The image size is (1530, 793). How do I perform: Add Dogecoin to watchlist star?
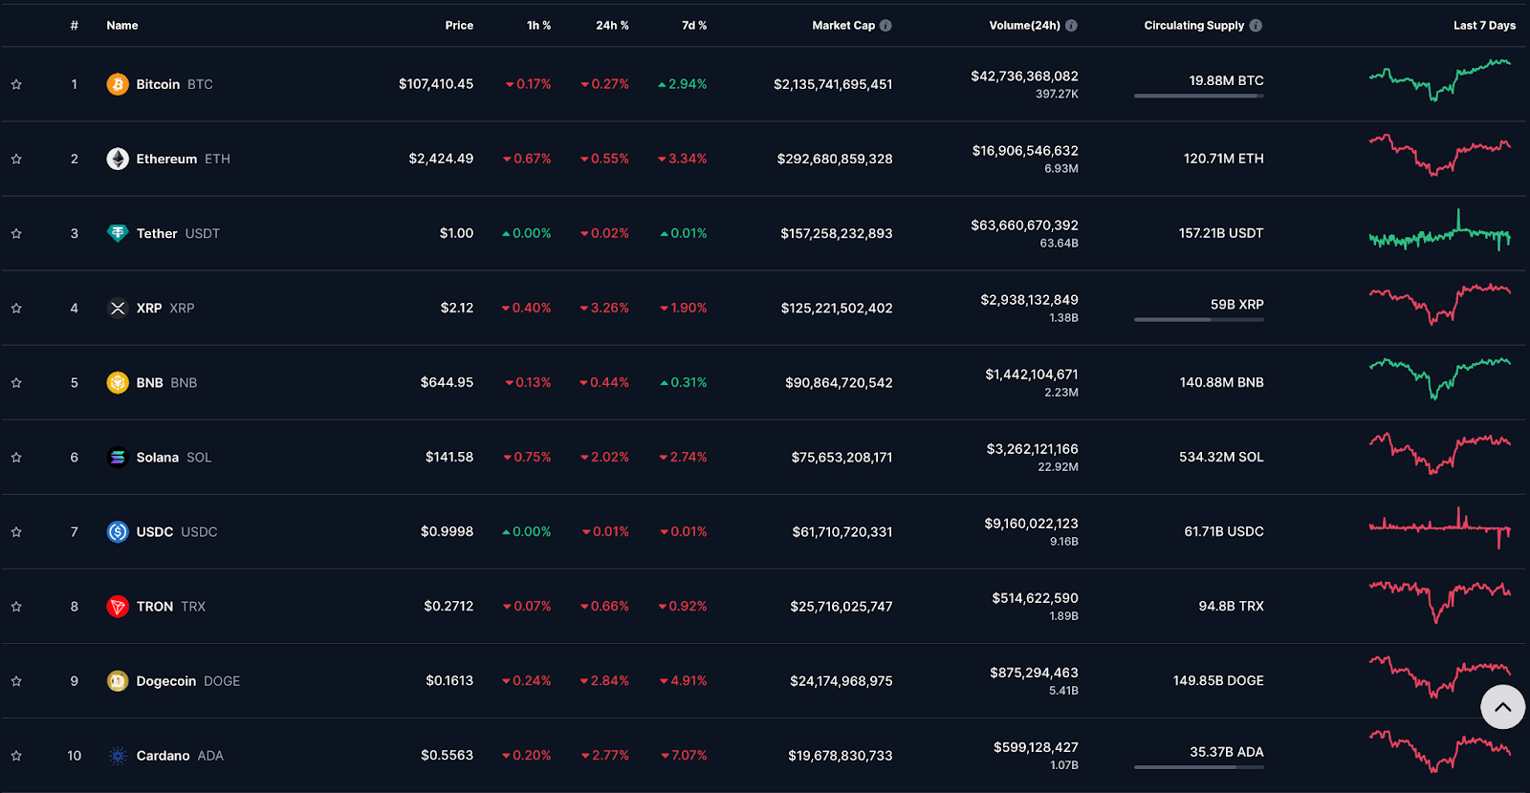tap(16, 680)
